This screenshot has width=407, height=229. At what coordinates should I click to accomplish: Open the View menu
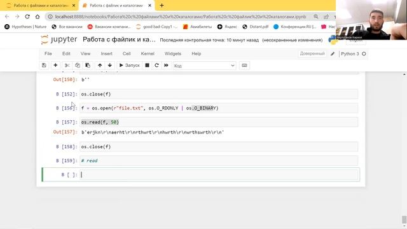[85, 53]
